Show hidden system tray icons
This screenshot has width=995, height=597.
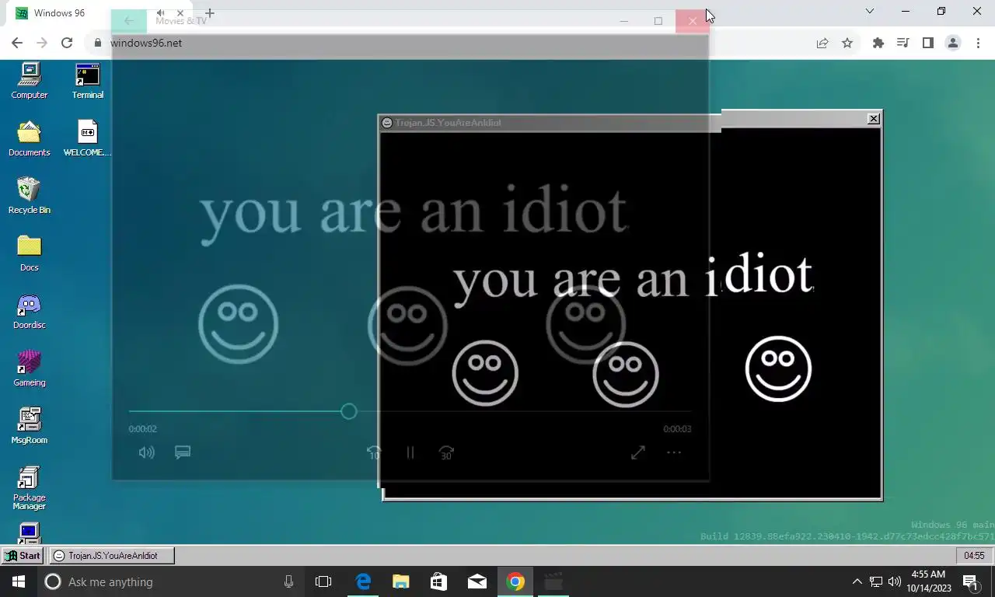[857, 581]
